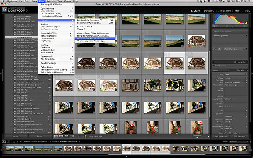Image resolution: width=253 pixels, height=158 pixels.
Task: Select Create Virtual Copies menu item
Action: coord(56,27)
